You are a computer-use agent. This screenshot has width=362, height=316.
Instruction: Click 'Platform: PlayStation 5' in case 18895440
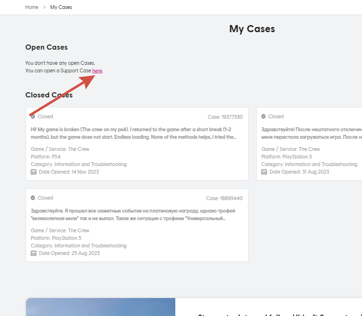click(x=56, y=238)
